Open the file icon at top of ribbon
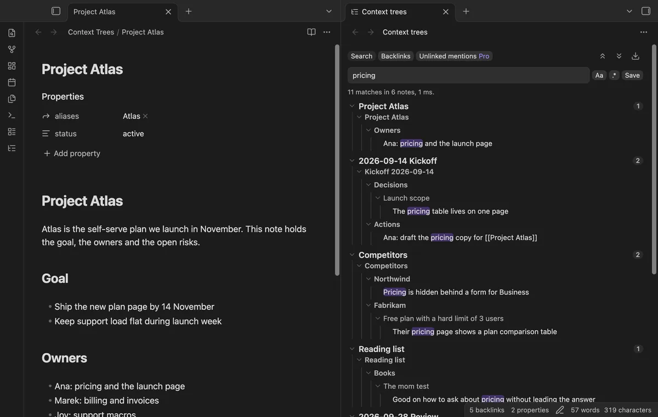Screen dimensions: 658x417 point(12,33)
